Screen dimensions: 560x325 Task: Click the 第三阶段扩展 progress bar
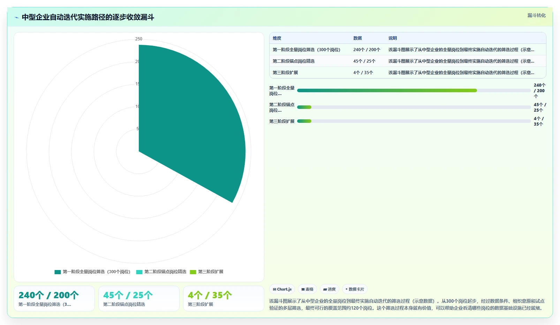tap(414, 121)
